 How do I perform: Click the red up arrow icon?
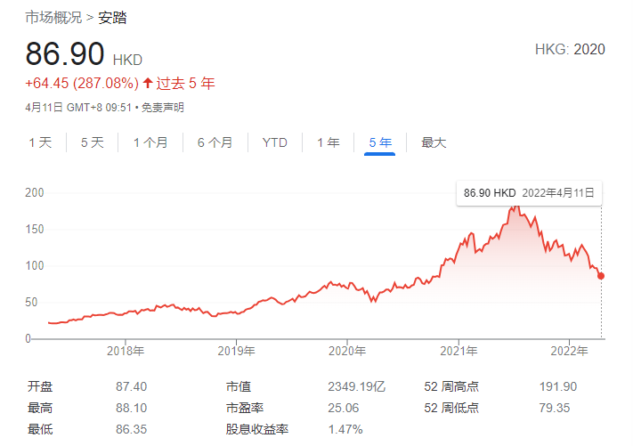point(148,83)
